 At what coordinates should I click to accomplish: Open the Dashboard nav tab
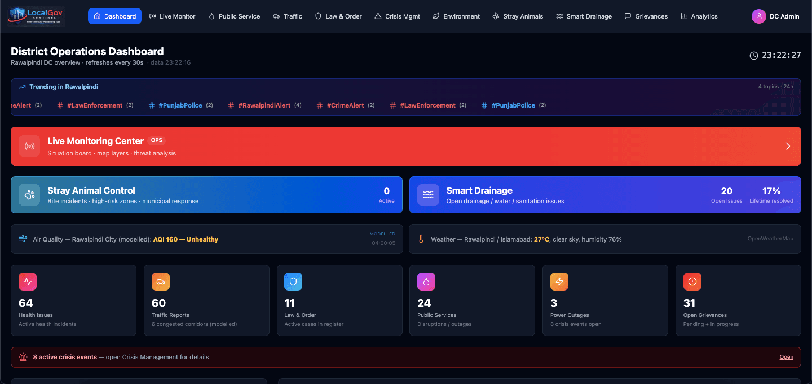(x=114, y=16)
